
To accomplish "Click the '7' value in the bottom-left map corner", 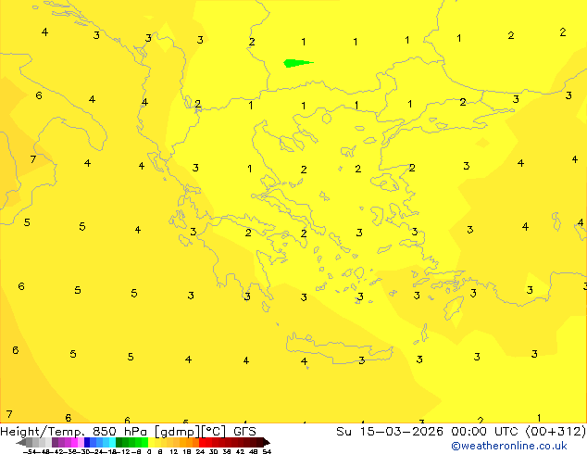I will (x=9, y=414).
